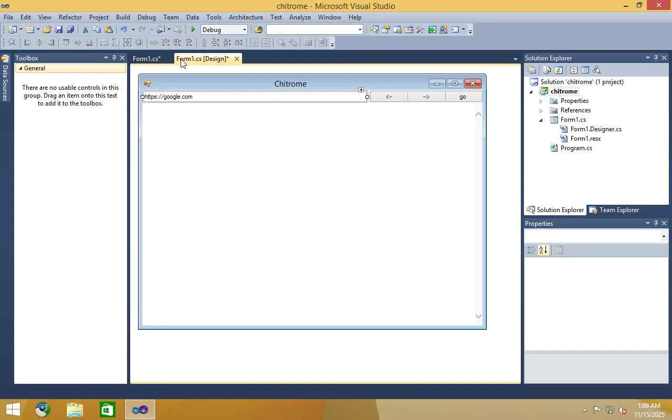
Task: Click the Align Tops layout icon
Action: (x=66, y=43)
